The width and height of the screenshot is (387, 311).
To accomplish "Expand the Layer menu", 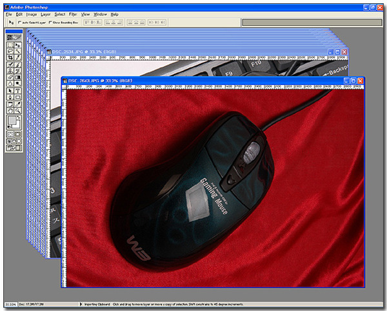I will coord(45,14).
